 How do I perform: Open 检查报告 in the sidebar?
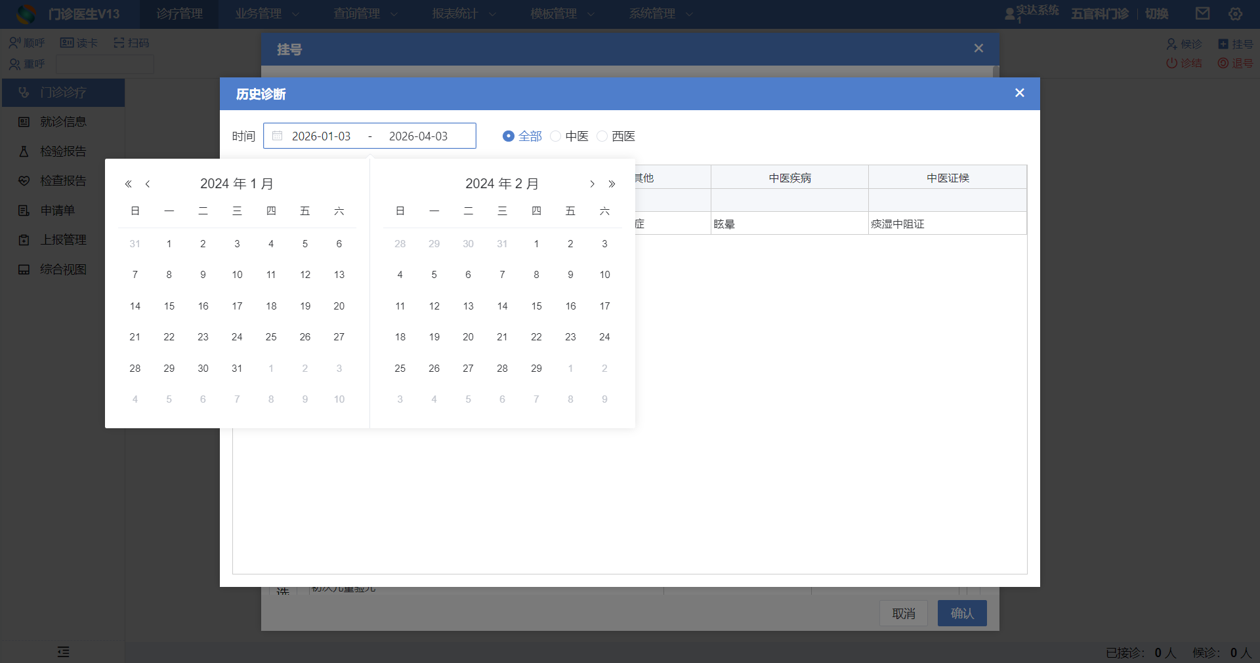(63, 181)
